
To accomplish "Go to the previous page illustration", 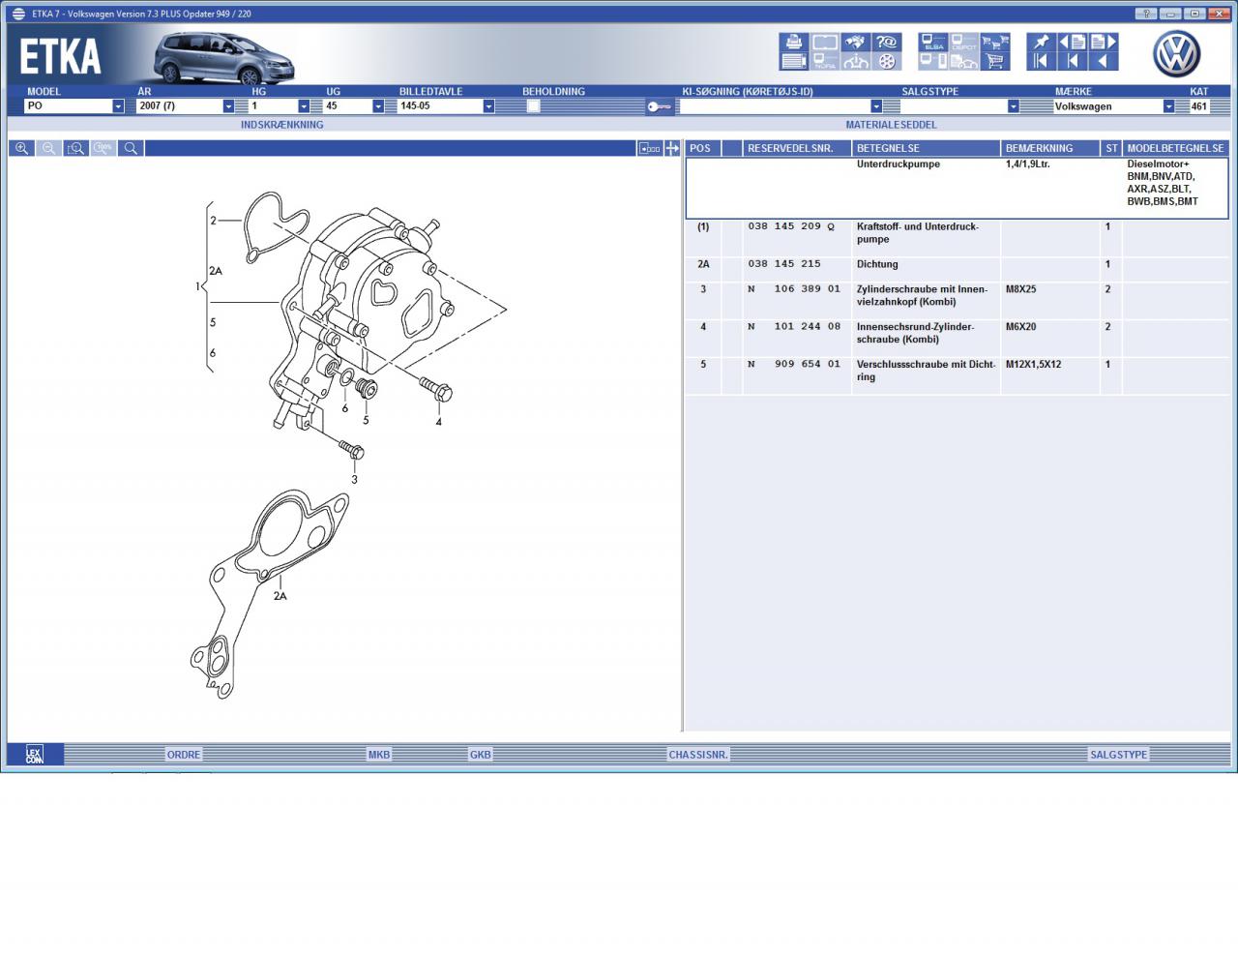I will pos(1072,42).
